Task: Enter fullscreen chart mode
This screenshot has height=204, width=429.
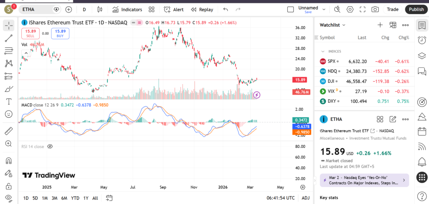Action: (x=362, y=9)
